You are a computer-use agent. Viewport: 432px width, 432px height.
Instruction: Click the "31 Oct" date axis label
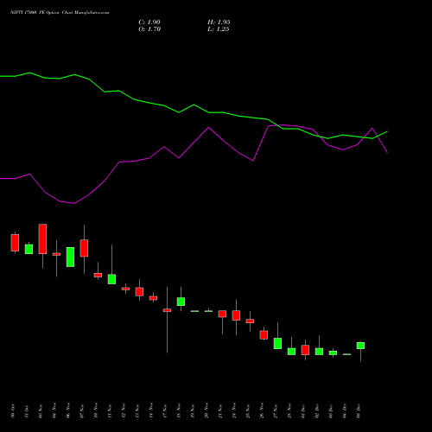point(27,411)
